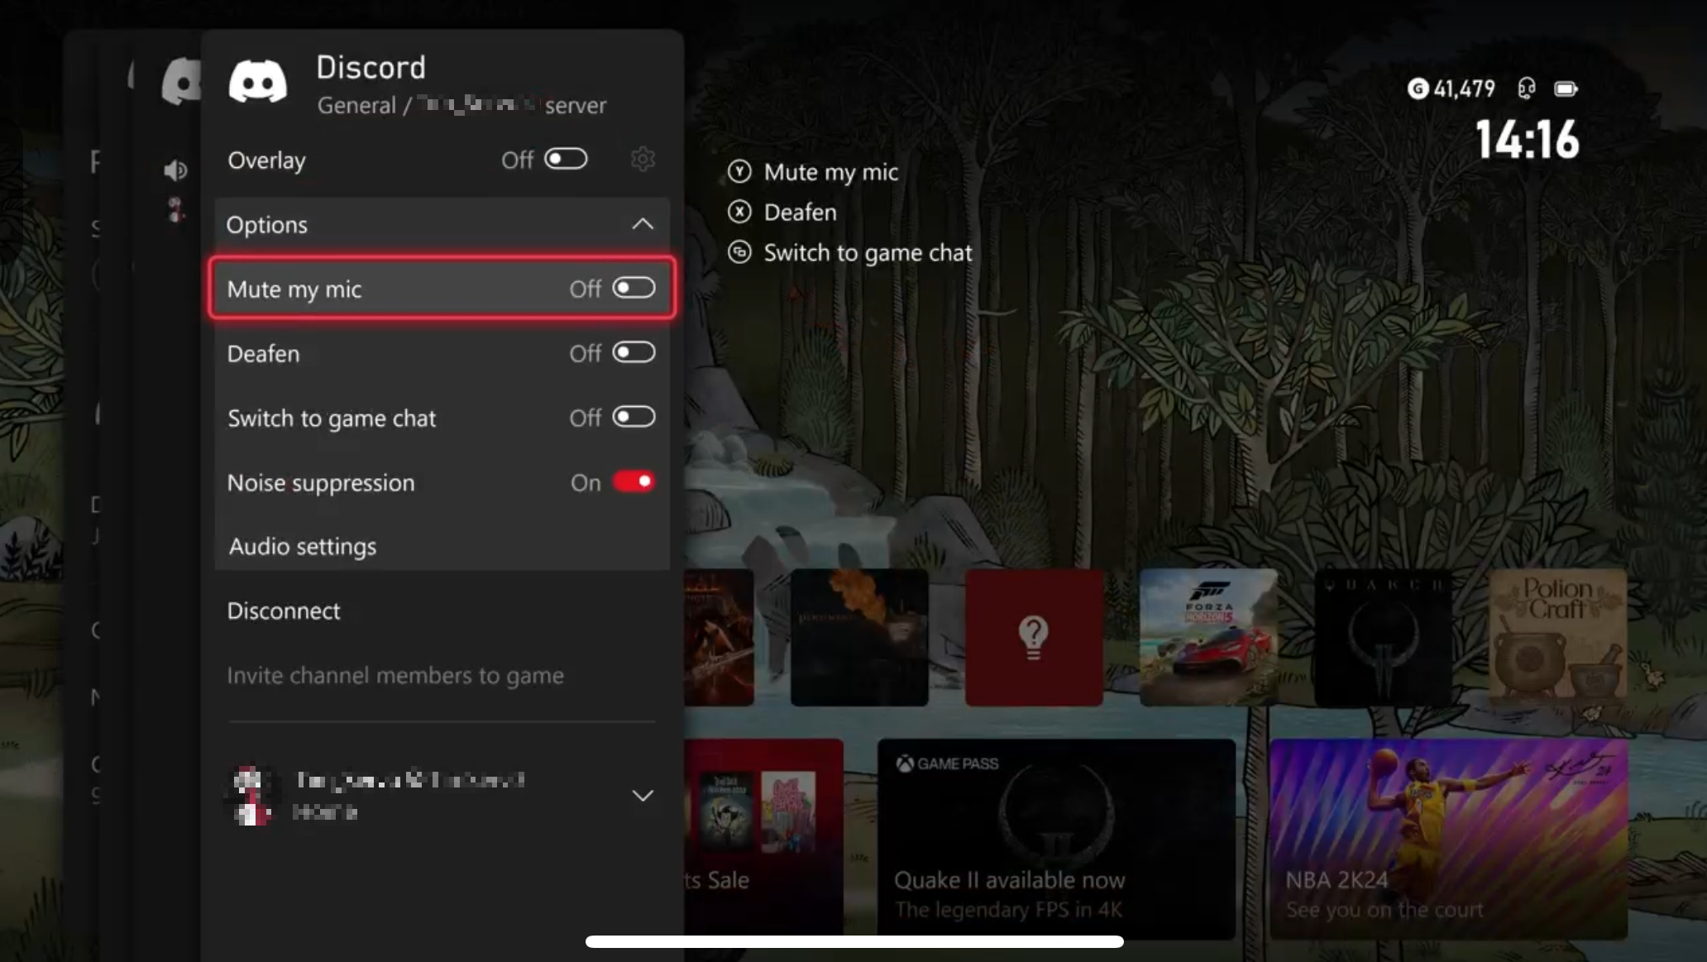The image size is (1707, 962).
Task: Click the Discord logo icon
Action: click(x=258, y=79)
